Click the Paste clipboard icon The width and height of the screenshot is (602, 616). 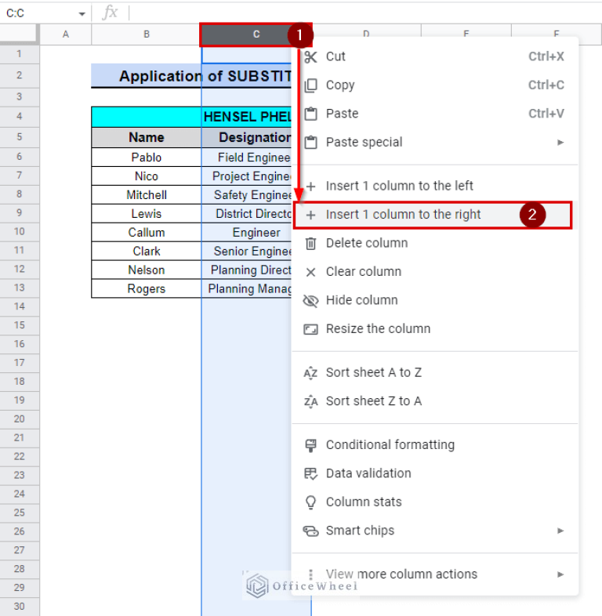310,114
